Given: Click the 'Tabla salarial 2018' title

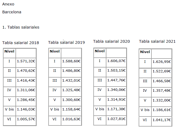Looking at the screenshot, I should (21, 43).
